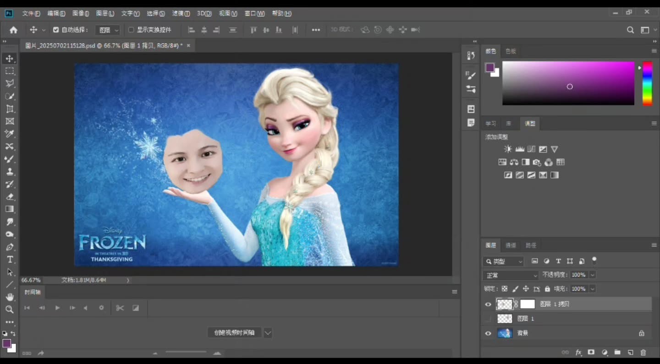Play the timeline
660x364 pixels.
pyautogui.click(x=57, y=308)
